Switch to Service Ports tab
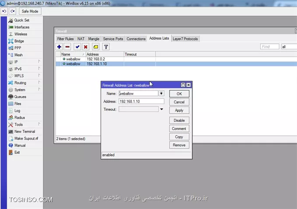 coord(113,39)
